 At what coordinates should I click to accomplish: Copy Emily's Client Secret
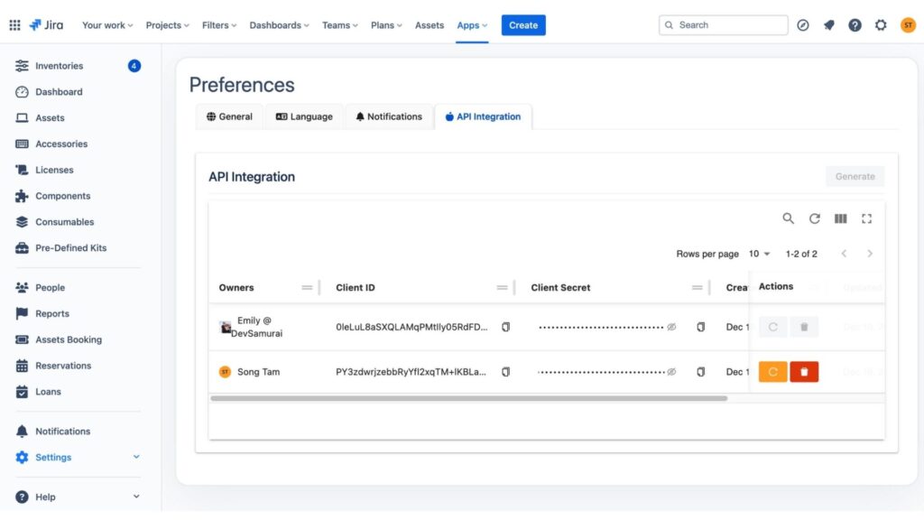click(700, 327)
